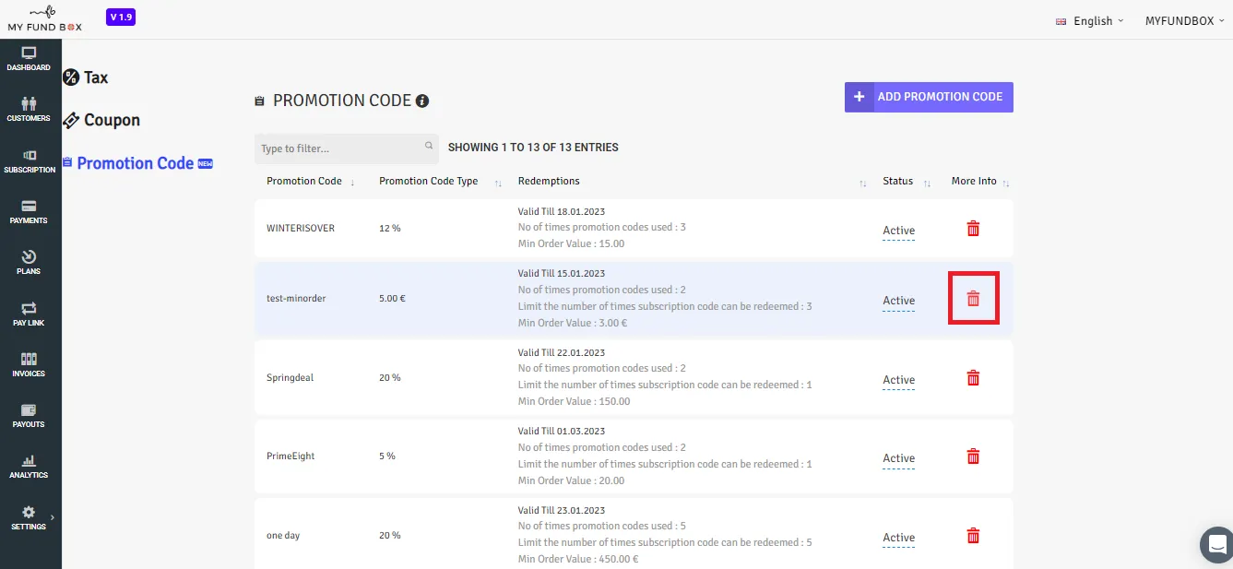Viewport: 1233px width, 569px height.
Task: Open the Dashboard sidebar icon
Action: point(29,59)
